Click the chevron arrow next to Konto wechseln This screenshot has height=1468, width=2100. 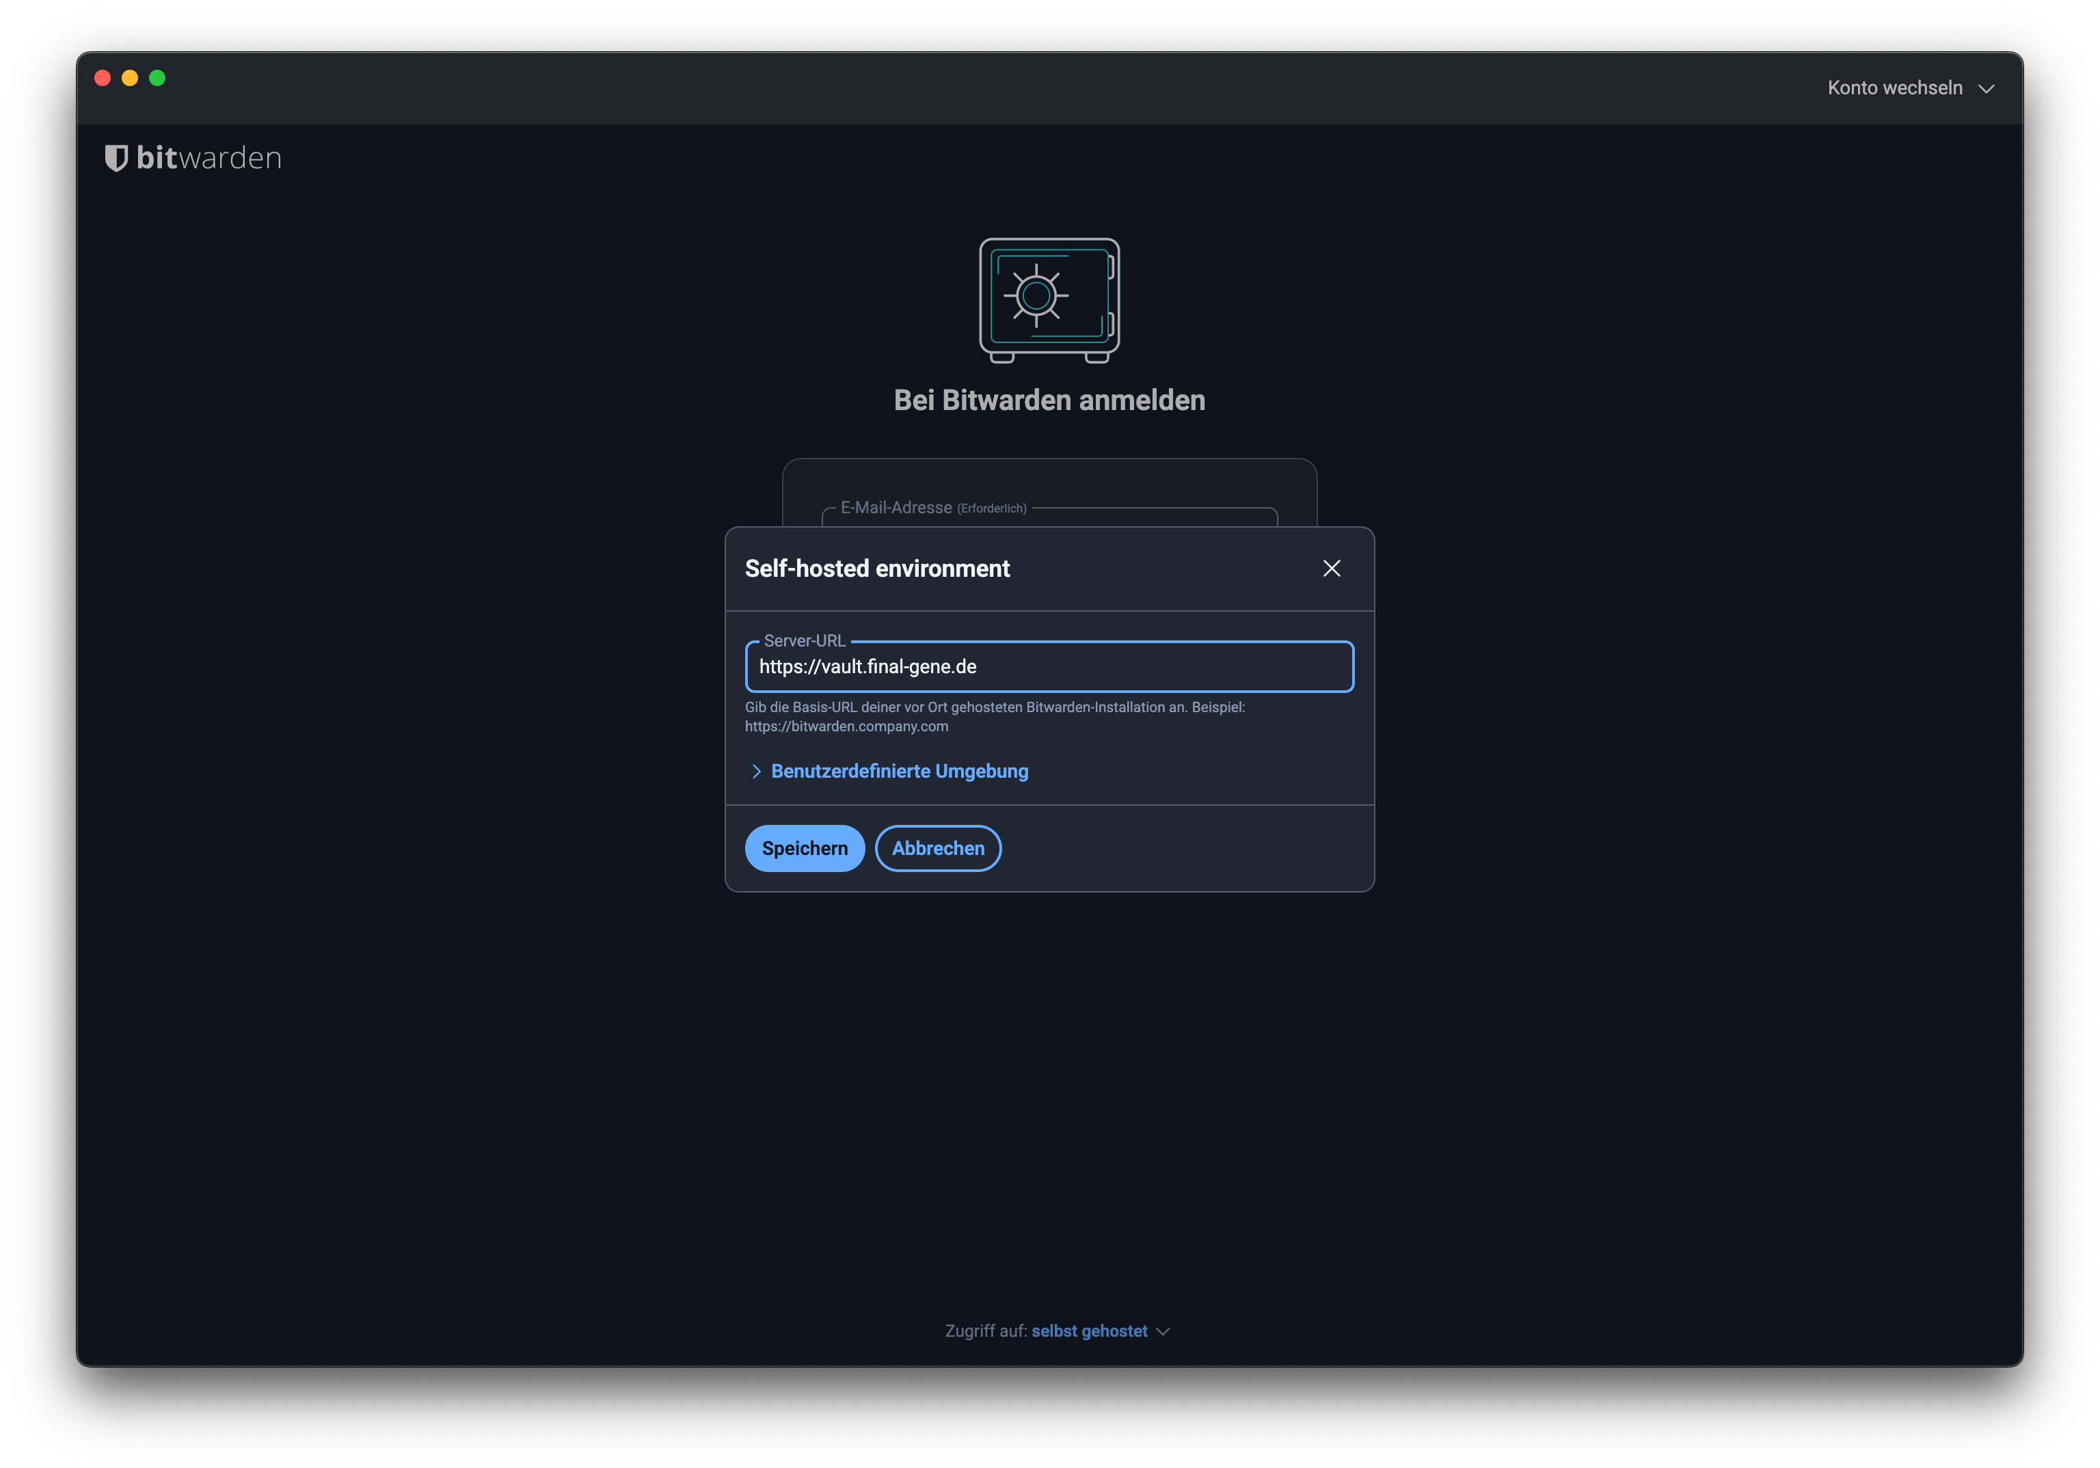point(1986,89)
